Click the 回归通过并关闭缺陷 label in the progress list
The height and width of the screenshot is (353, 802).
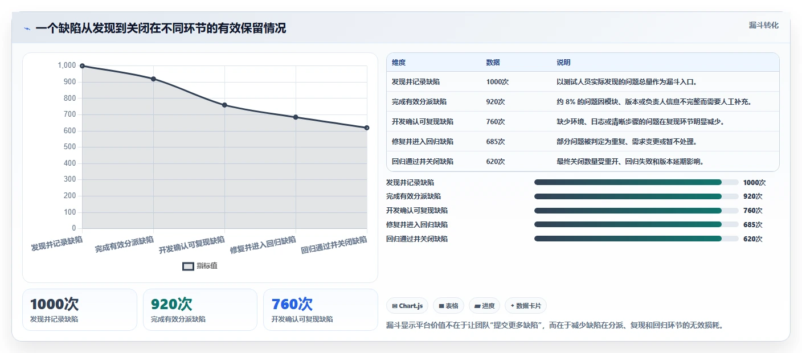[417, 239]
